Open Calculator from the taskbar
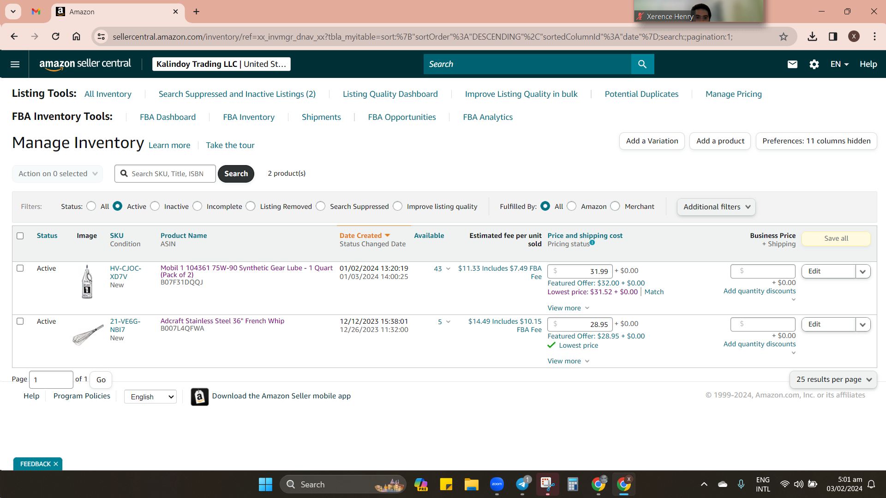Viewport: 886px width, 498px height. 573,484
